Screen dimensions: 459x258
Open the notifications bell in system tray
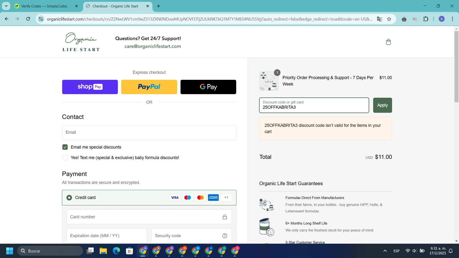pos(451,251)
